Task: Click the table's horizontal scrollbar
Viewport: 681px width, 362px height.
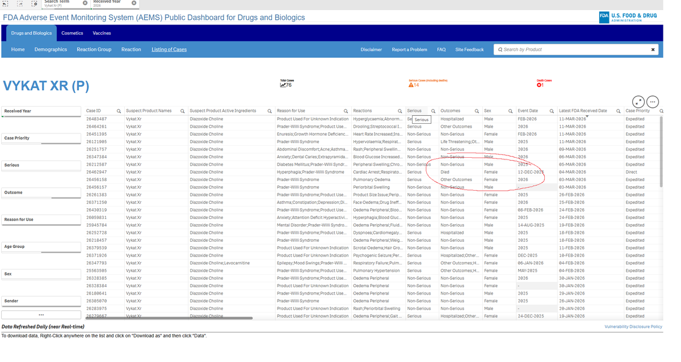Action: click(169, 318)
